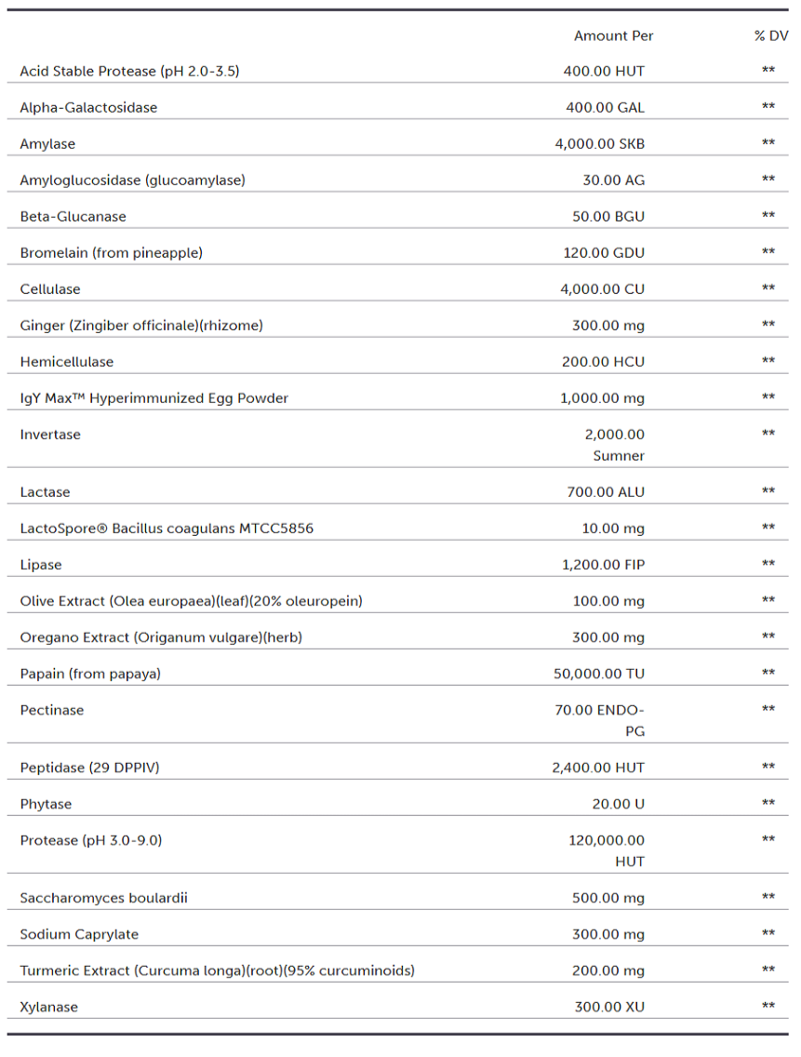The height and width of the screenshot is (1057, 801).
Task: Click the Alpha-Galactosidase ingredient label
Action: click(x=88, y=107)
